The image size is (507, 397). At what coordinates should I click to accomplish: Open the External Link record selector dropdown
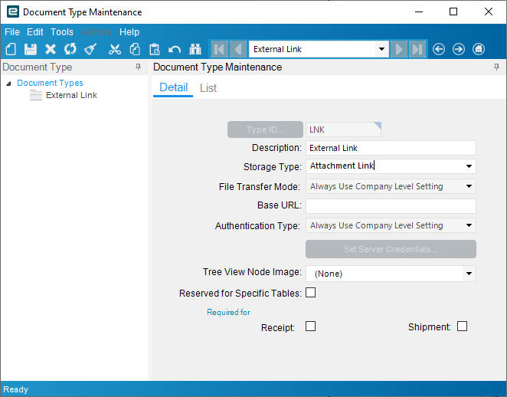[381, 49]
